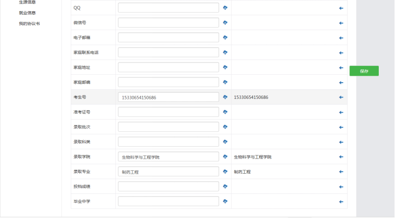Click the 录取专业 input showing 制药工程

click(x=168, y=172)
